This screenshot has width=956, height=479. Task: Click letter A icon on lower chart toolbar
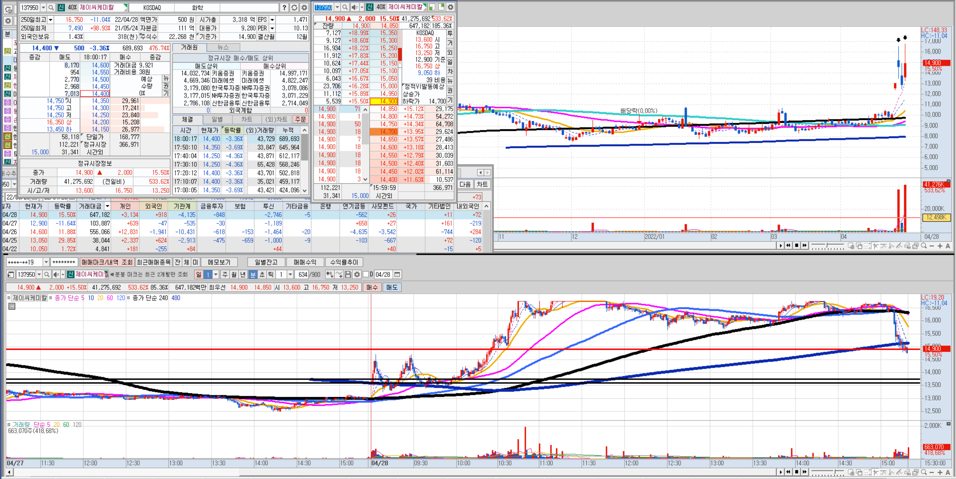pos(948,472)
